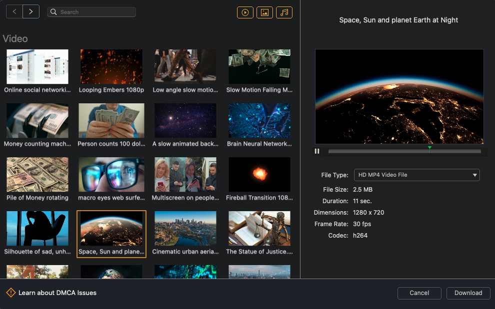
Task: Select Low angle slow motion thumbnail
Action: 185,66
